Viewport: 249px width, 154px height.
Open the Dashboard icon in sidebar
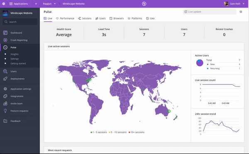click(5, 33)
